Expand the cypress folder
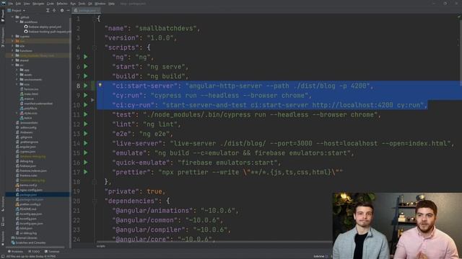The height and width of the screenshot is (259, 462). pyautogui.click(x=13, y=37)
